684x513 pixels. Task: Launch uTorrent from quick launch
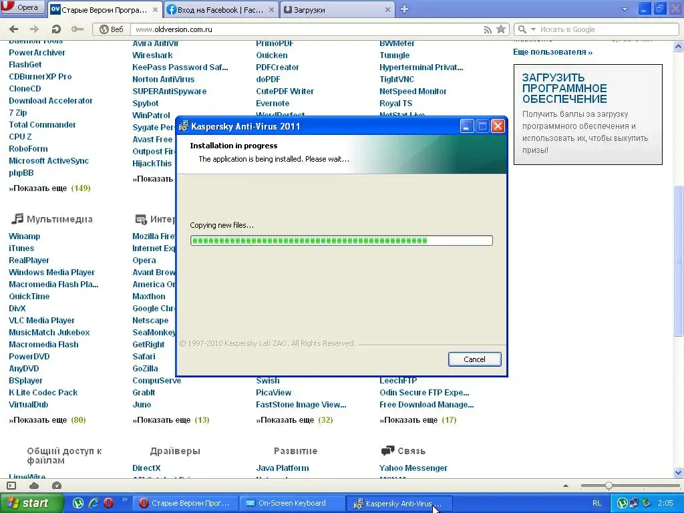[x=78, y=503]
